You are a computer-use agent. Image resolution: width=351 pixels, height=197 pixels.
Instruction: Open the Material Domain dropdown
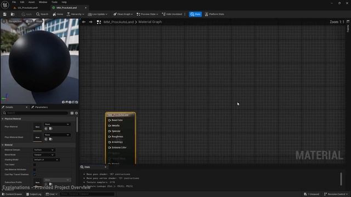click(44, 150)
